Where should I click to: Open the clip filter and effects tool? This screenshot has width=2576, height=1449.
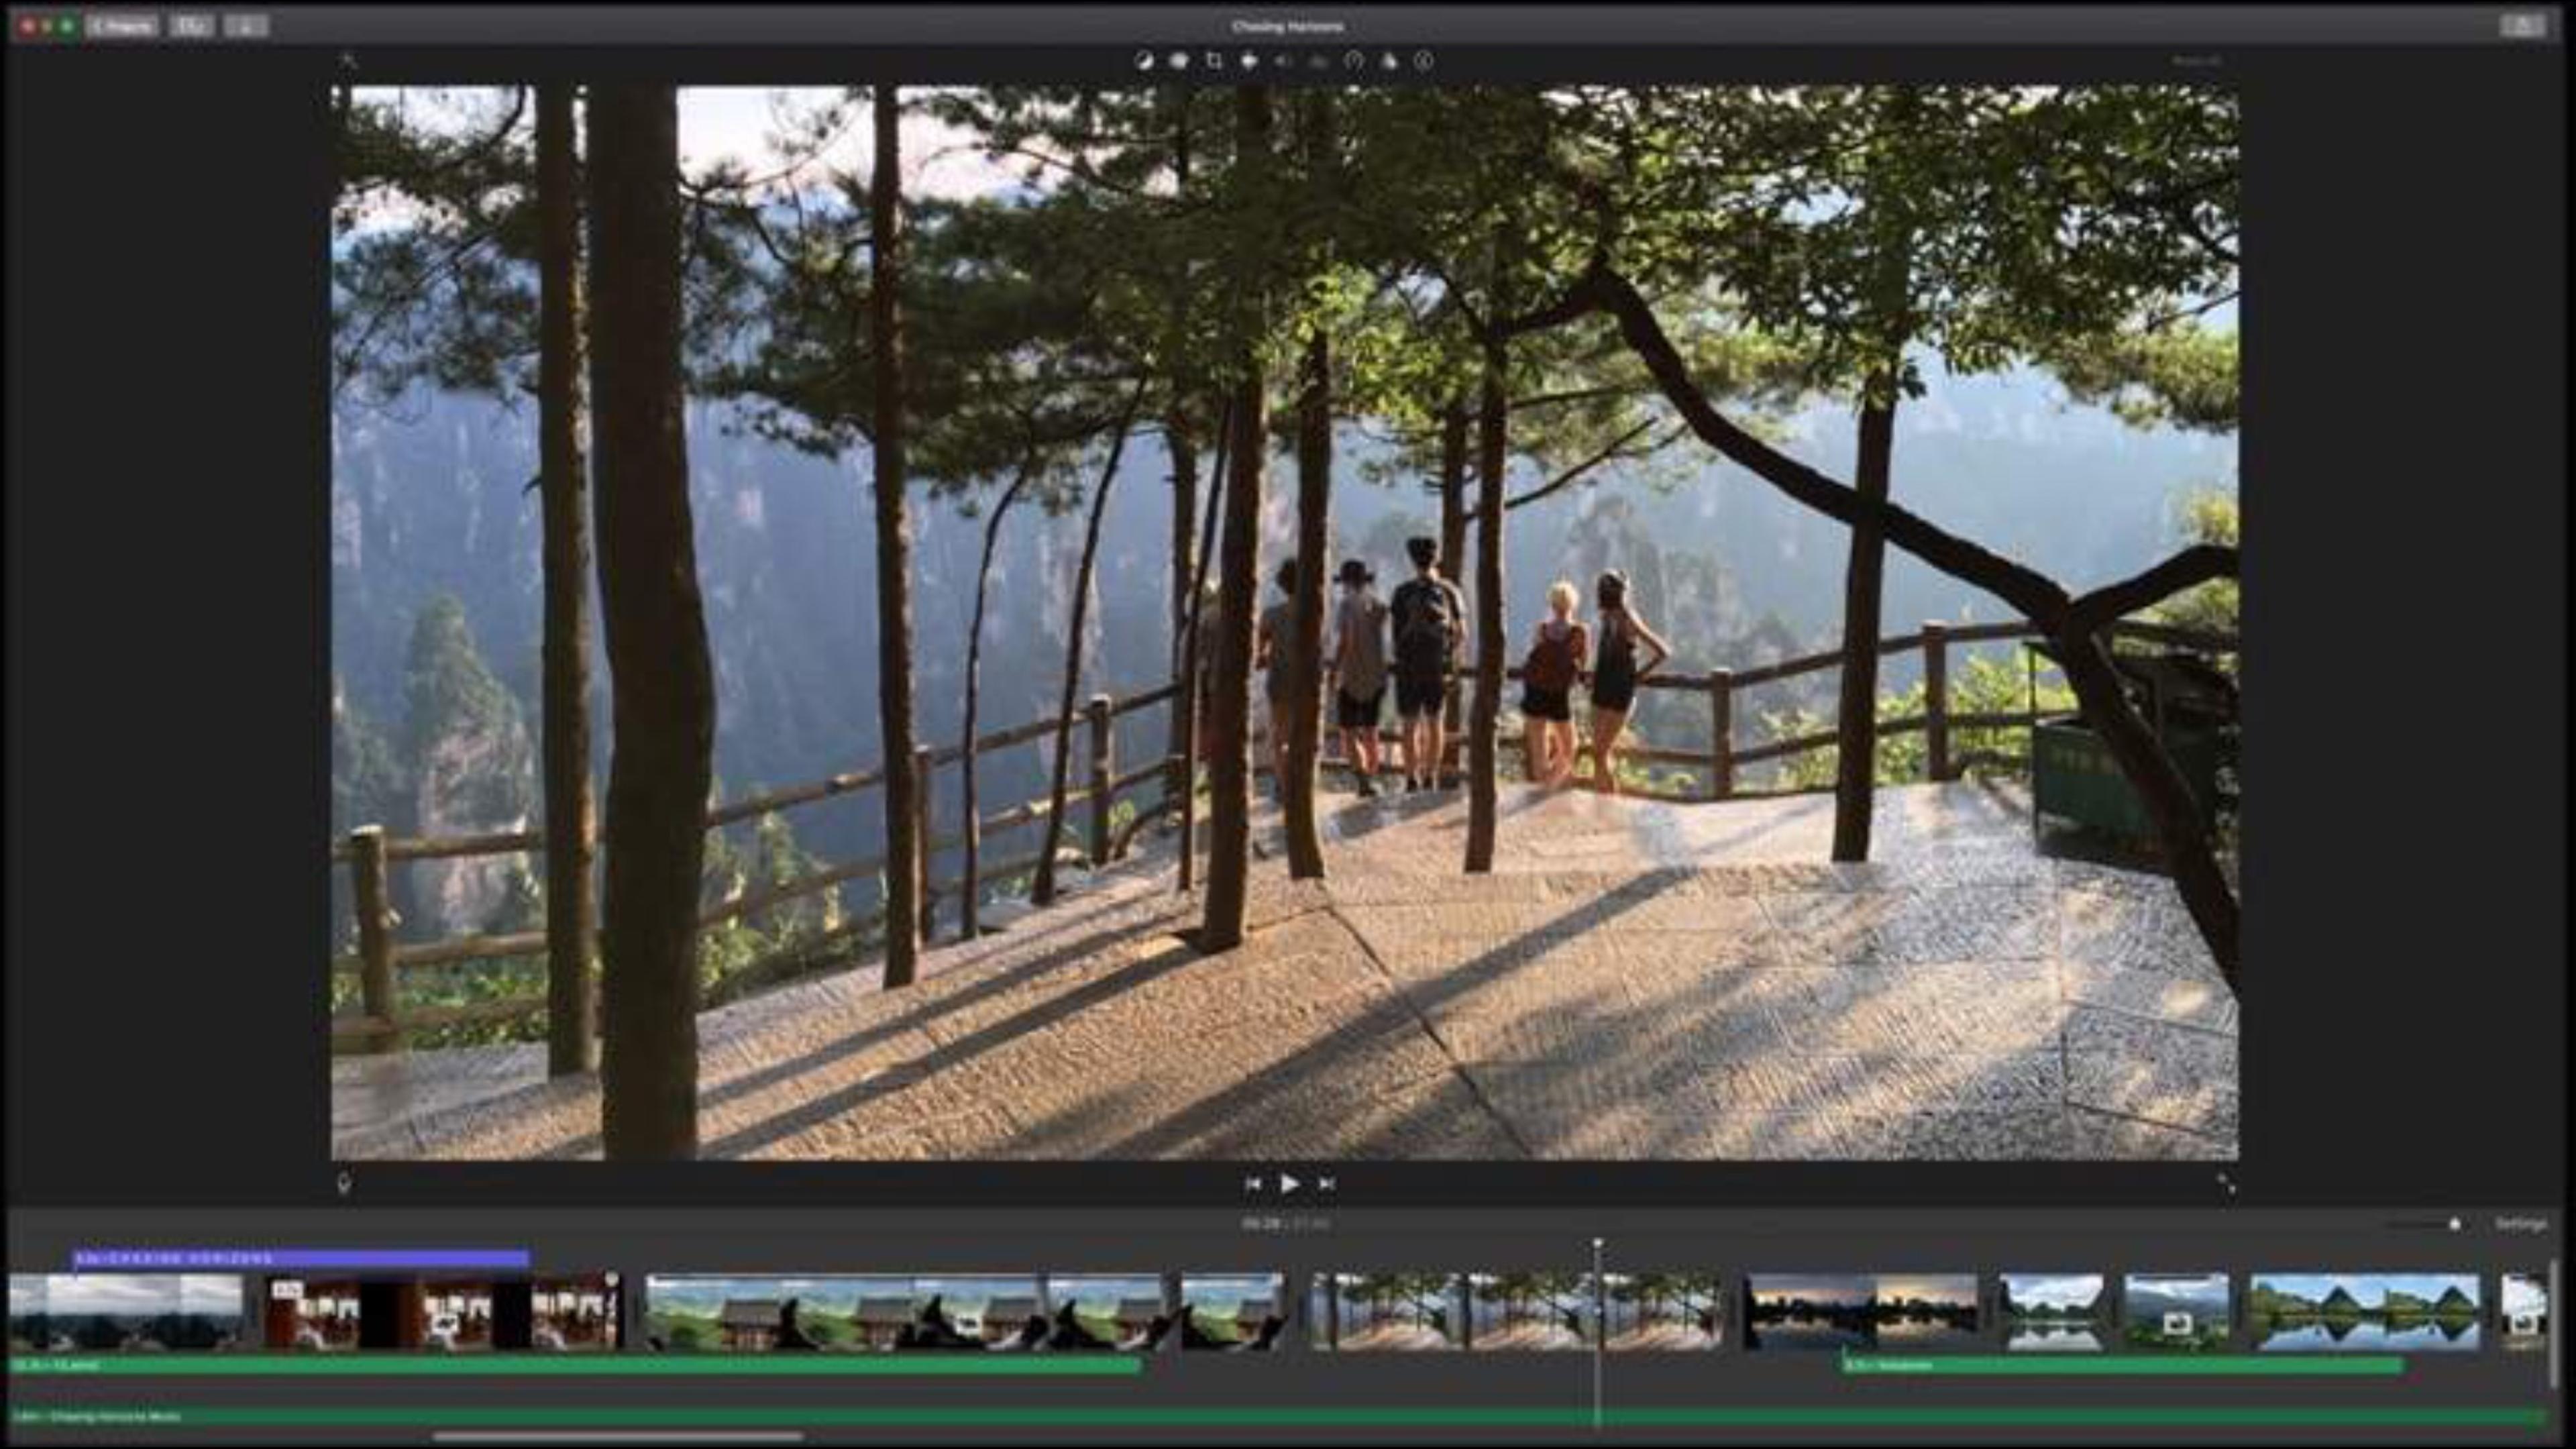pos(1389,61)
